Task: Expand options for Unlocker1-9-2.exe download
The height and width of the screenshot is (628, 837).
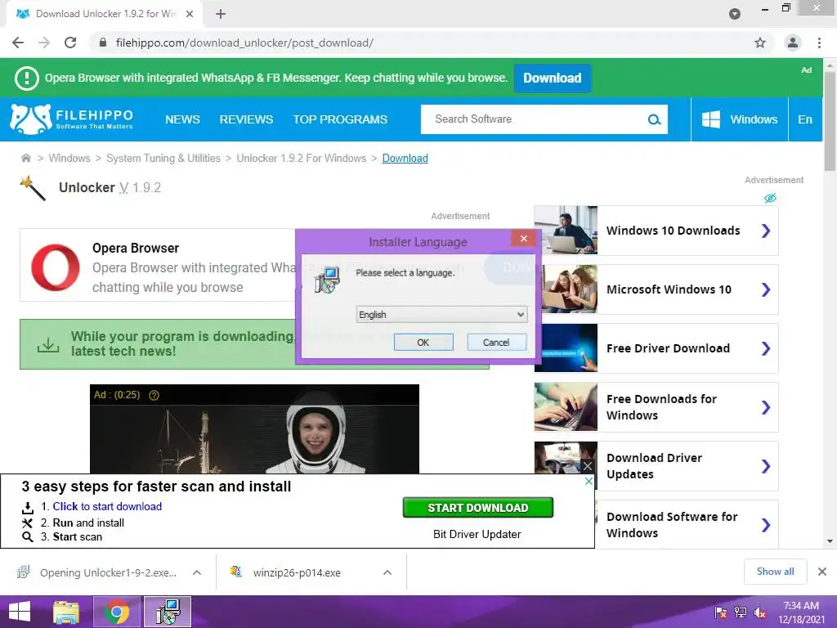Action: (196, 572)
